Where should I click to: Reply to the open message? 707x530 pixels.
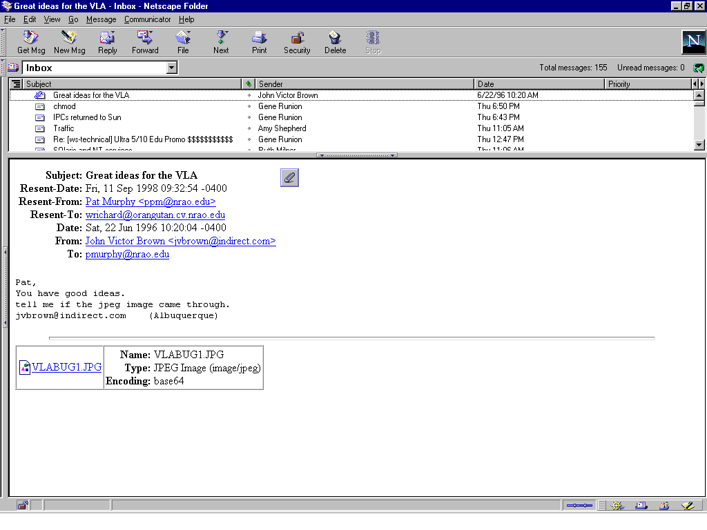pos(107,42)
